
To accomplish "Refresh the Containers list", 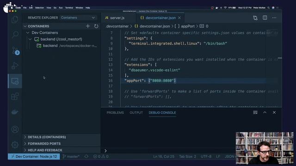I will point(96,26).
